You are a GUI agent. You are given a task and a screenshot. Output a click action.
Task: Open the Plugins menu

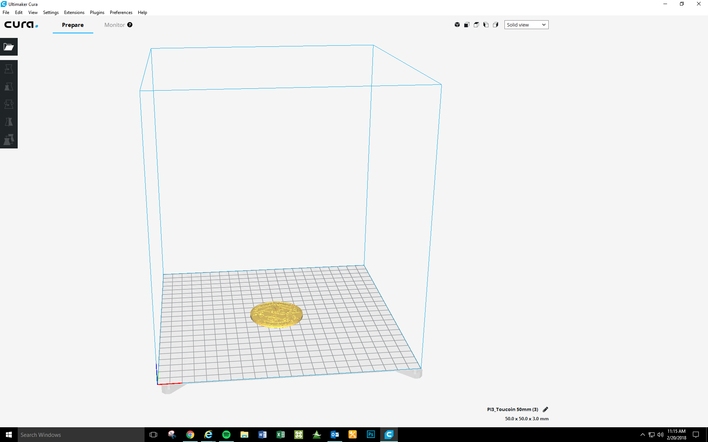(x=97, y=13)
